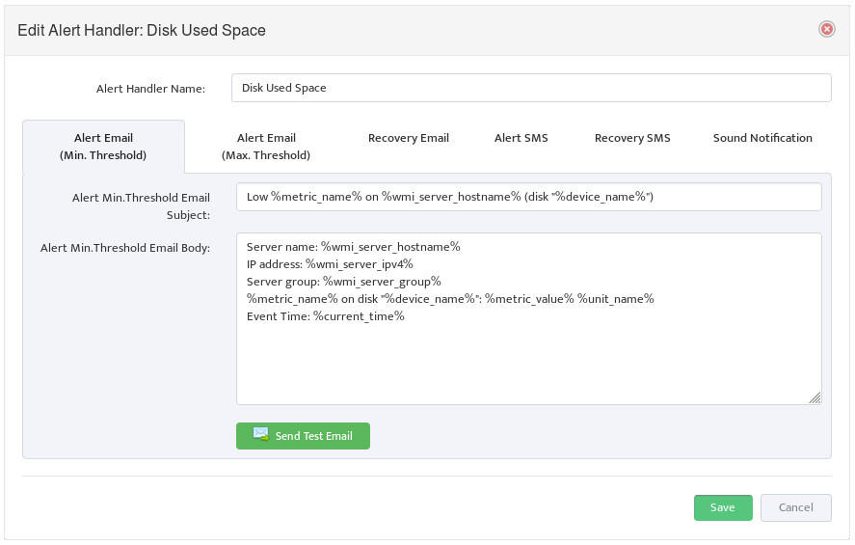Switch to Alert Email (Max. Threshold) tab

(x=266, y=147)
